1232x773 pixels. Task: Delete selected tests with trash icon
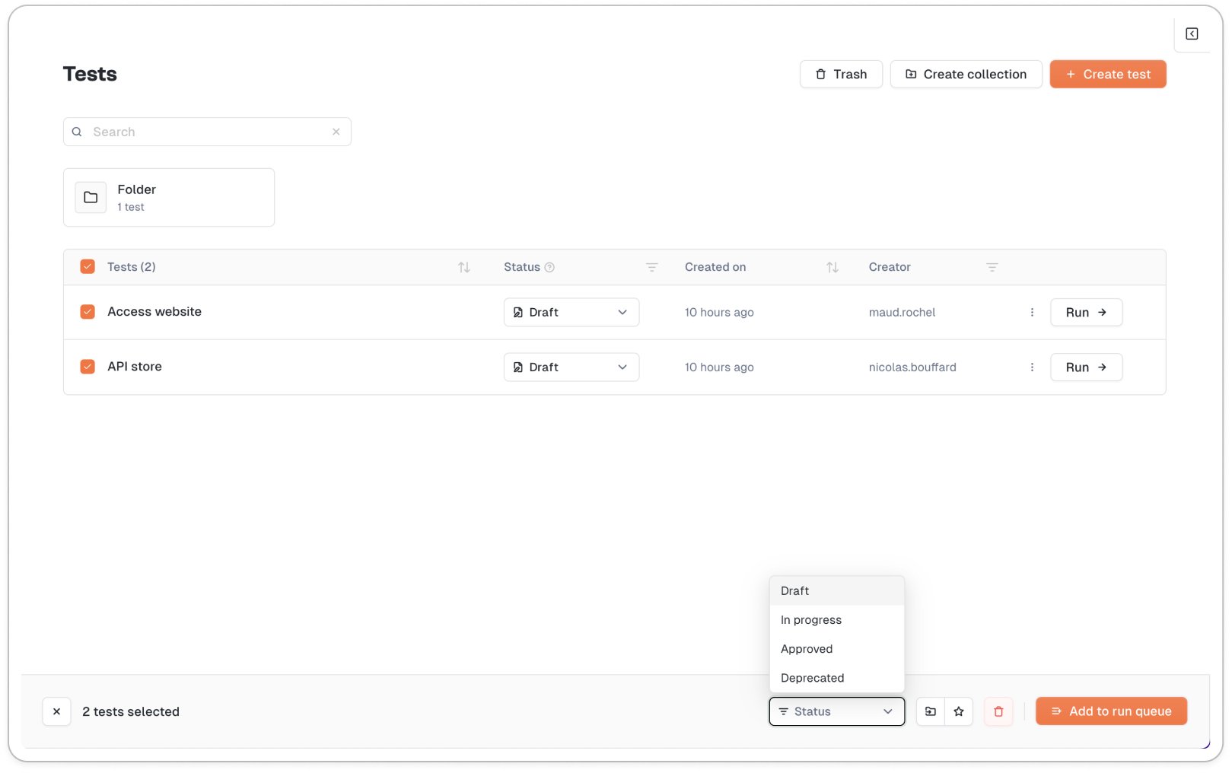(x=998, y=711)
